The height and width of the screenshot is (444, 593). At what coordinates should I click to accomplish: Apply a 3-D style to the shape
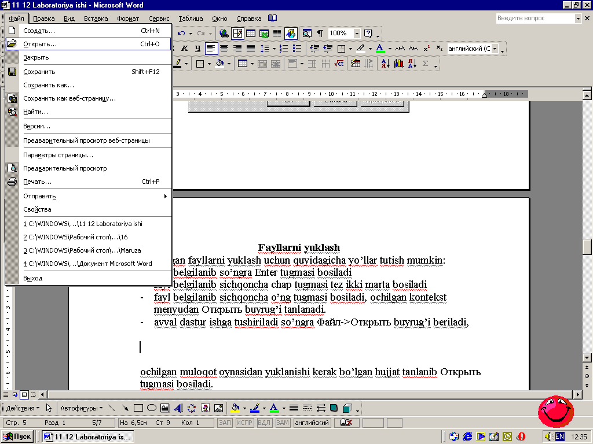tap(347, 408)
